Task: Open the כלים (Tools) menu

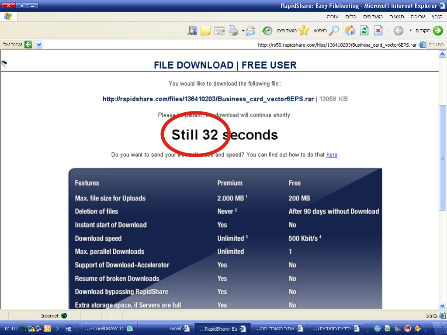Action: point(350,17)
